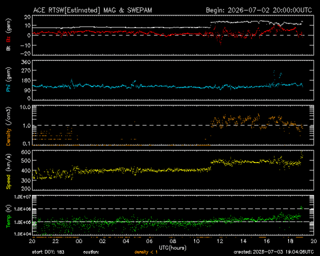Viewport: 320px width, 256px height.
Task: Click the '500' tick on Speed axis
Action: (26, 160)
